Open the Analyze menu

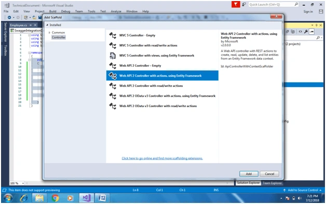pos(116,11)
